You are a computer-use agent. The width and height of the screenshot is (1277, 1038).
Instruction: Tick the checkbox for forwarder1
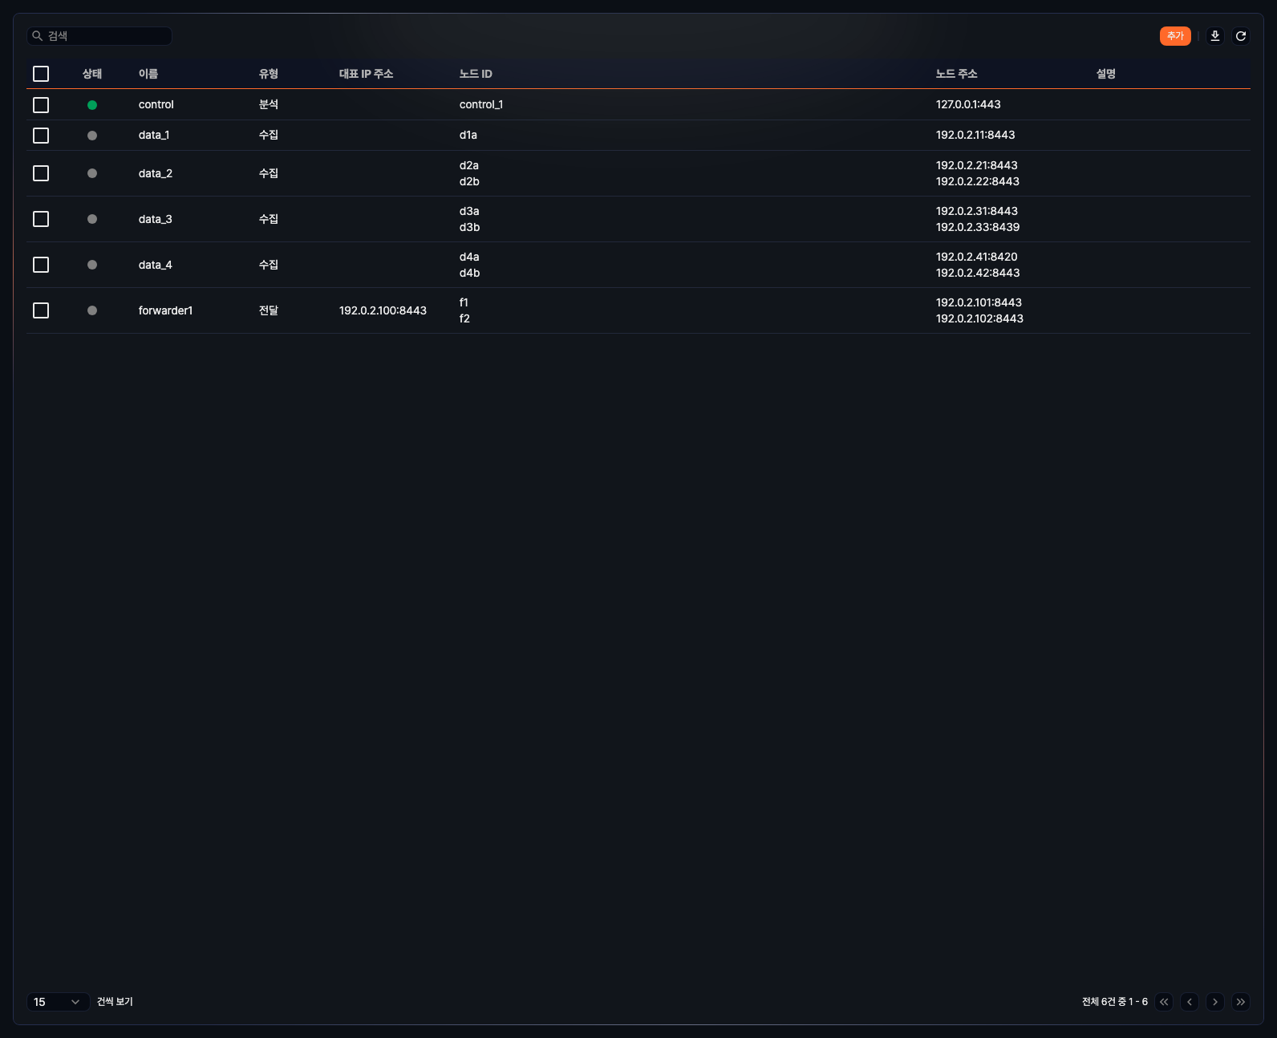tap(41, 310)
